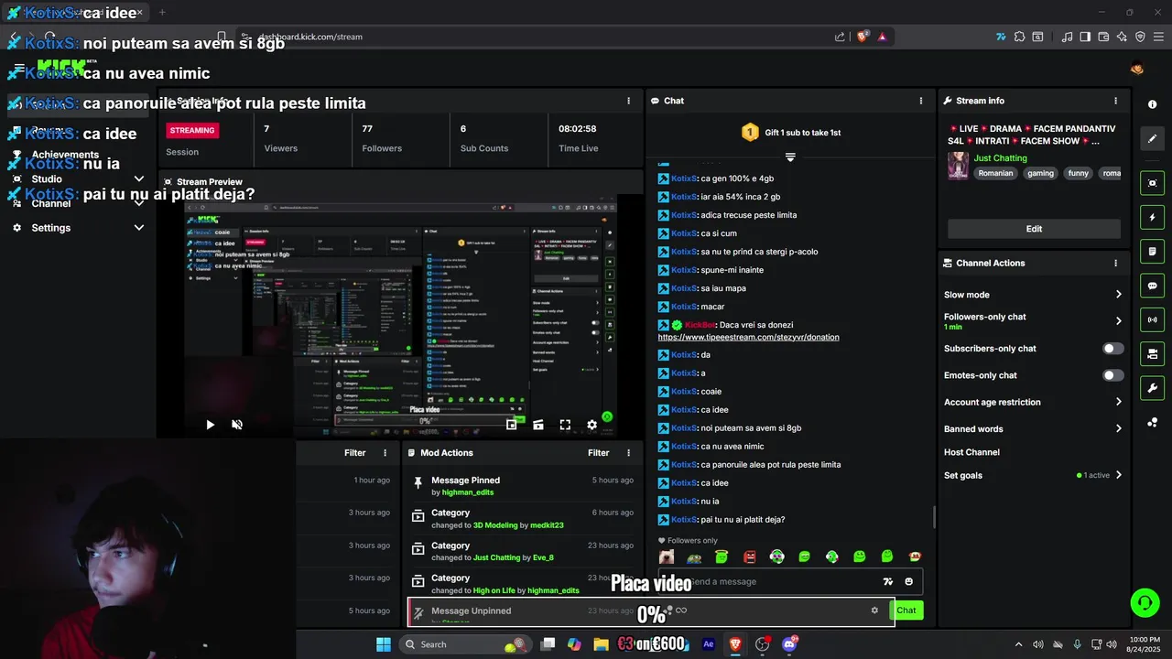Open chat settings gear beside Chat button

coord(874,610)
